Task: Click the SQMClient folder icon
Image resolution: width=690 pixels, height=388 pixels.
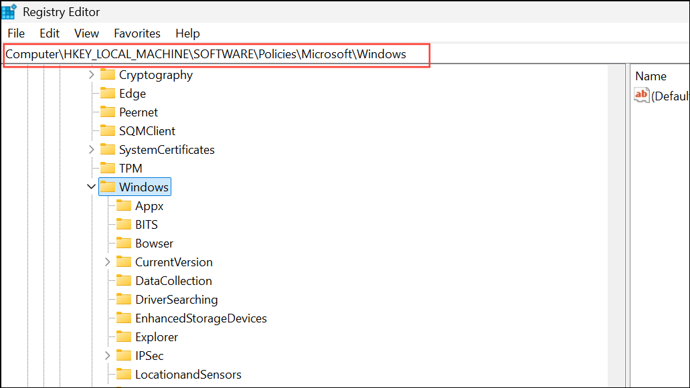Action: (108, 130)
